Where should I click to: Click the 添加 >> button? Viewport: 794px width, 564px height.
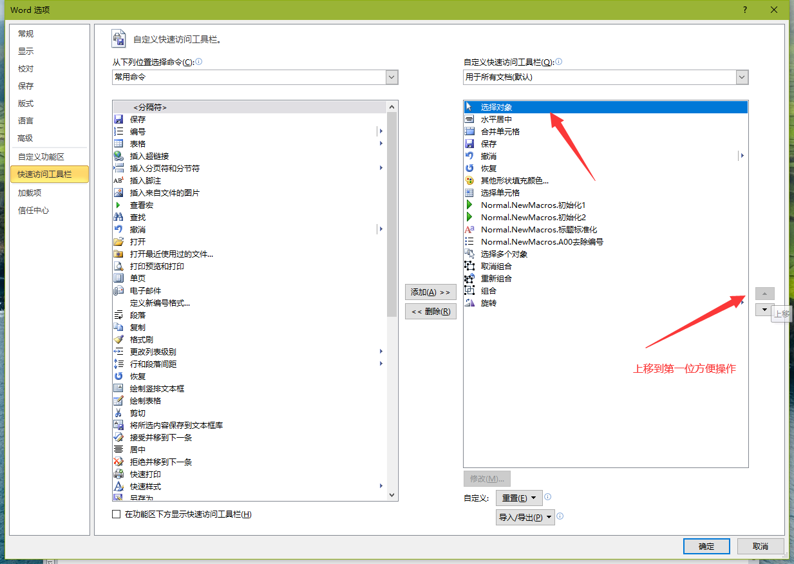point(431,292)
